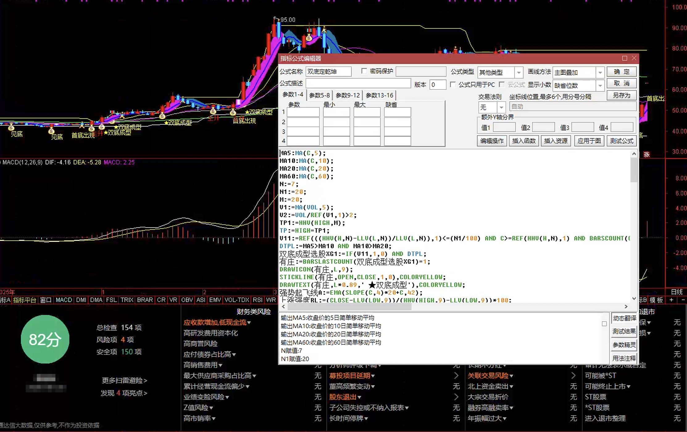Click the code line MA5:MA(C,5);
The width and height of the screenshot is (687, 432).
click(302, 153)
